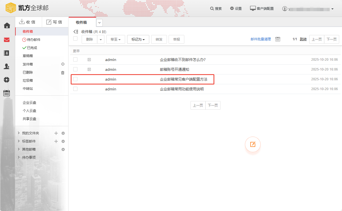Open the 设置 menu in top bar
The height and width of the screenshot is (211, 342).
click(236, 8)
